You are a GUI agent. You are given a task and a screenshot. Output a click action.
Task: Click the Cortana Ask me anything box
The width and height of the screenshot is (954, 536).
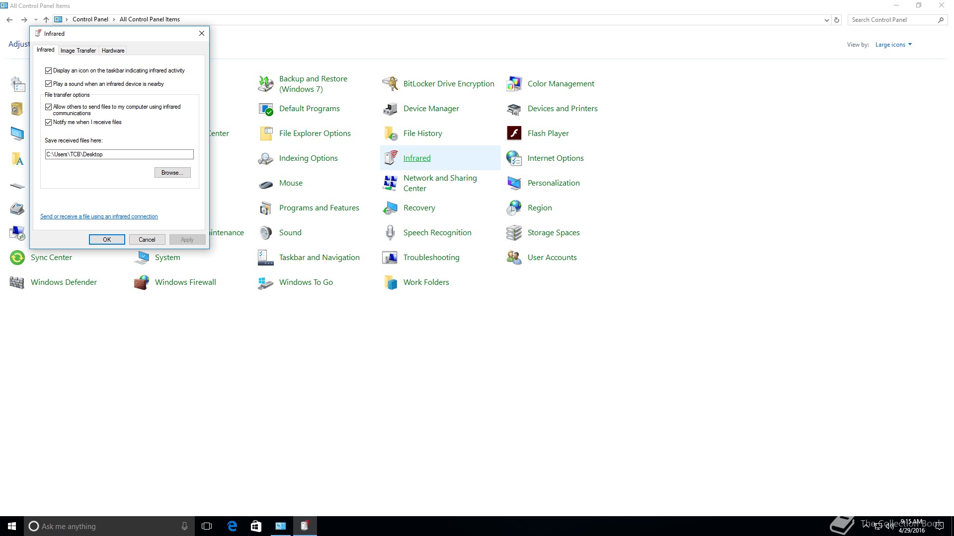click(109, 526)
